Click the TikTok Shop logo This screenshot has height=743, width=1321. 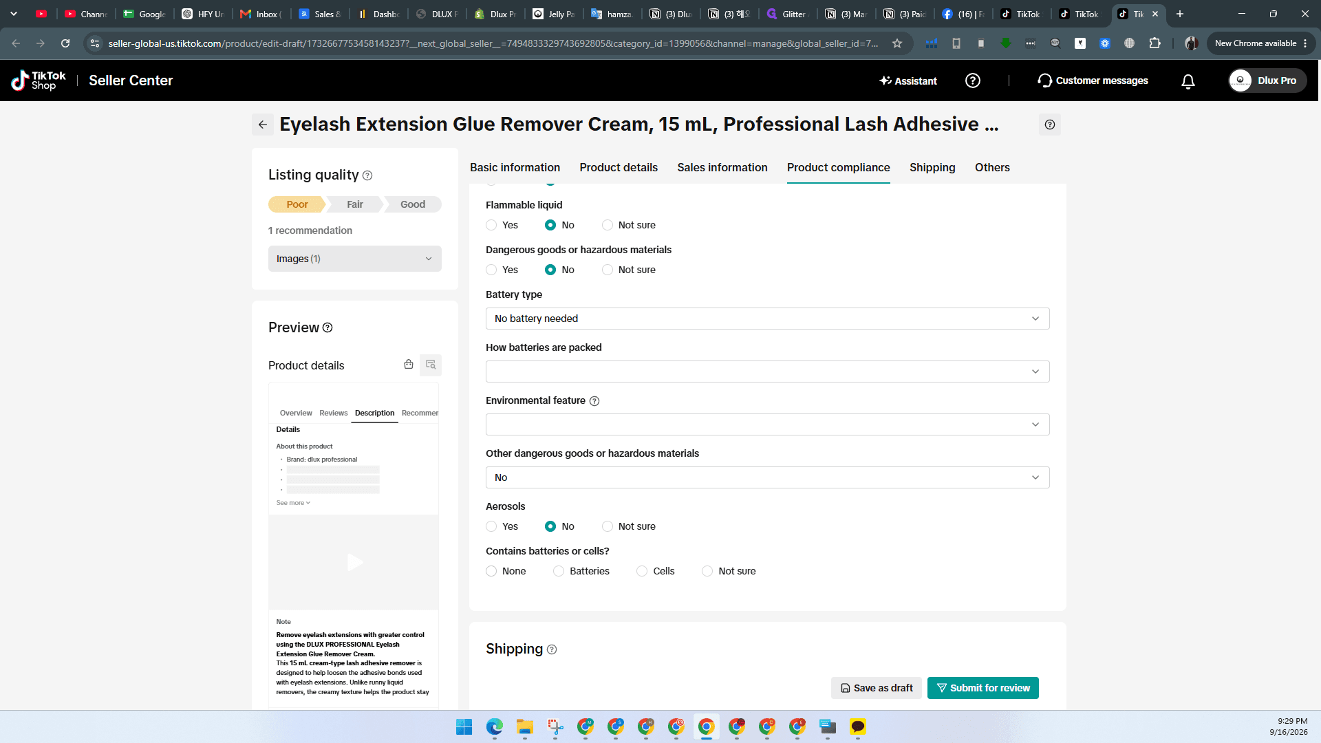click(39, 80)
